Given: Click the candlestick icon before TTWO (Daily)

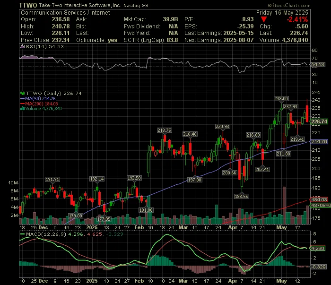Looking at the screenshot, I should [22, 93].
